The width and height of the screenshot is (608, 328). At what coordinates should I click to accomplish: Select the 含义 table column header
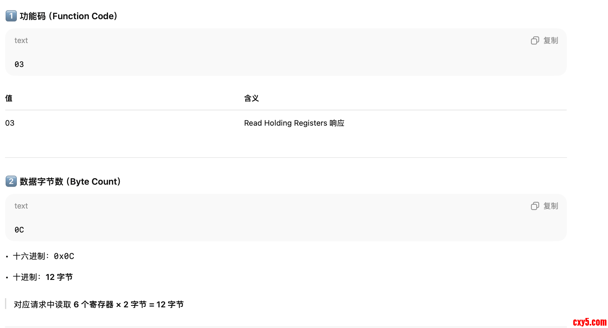click(251, 98)
